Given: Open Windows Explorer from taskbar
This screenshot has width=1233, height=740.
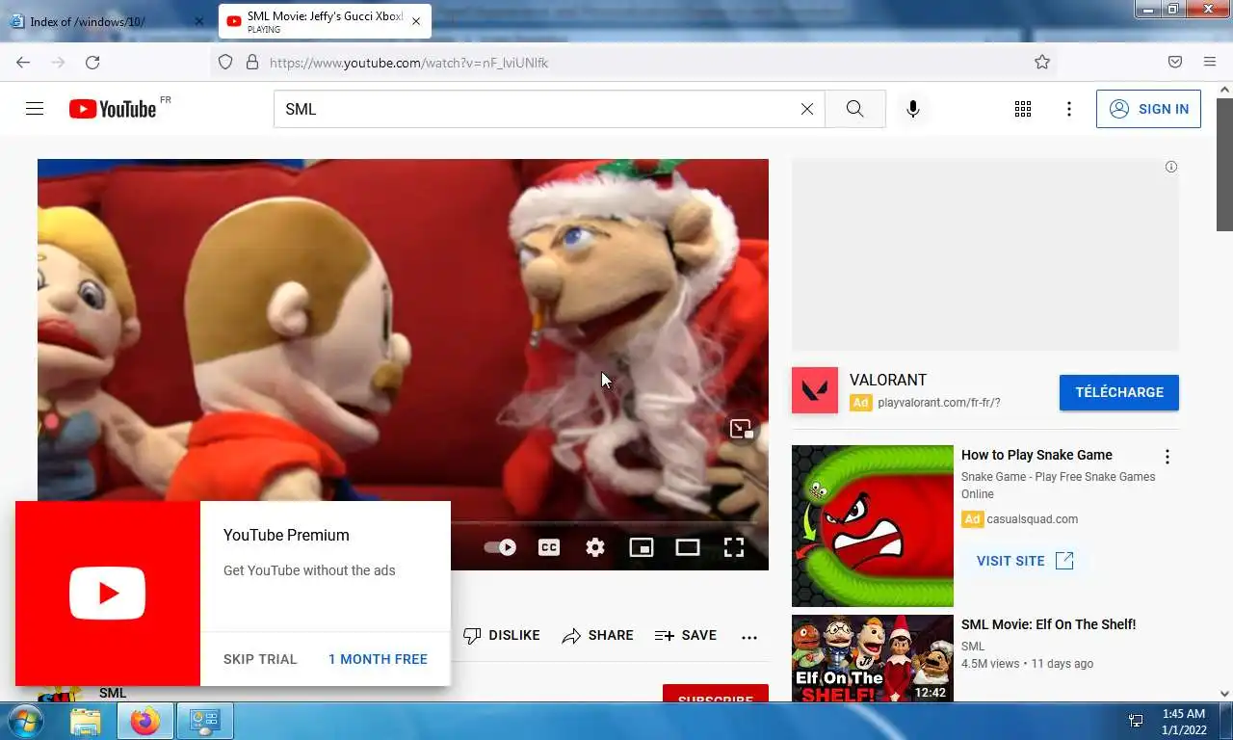Looking at the screenshot, I should click(86, 721).
